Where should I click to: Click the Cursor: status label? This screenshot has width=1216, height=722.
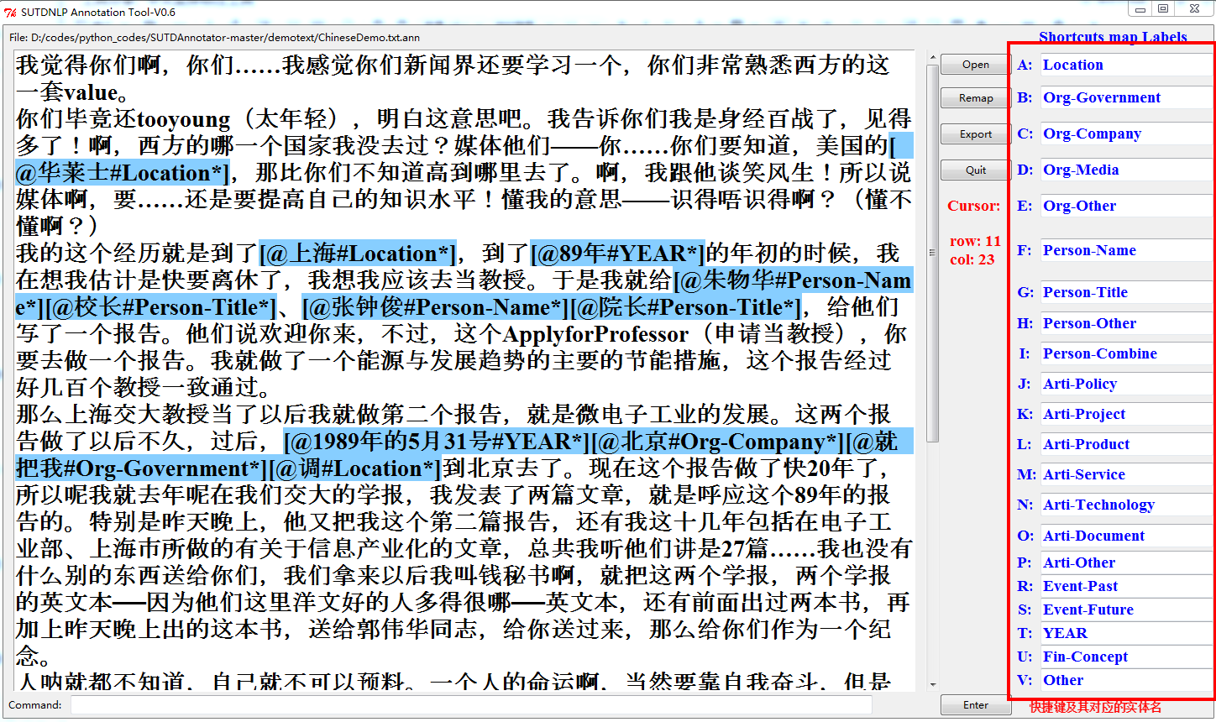click(x=974, y=206)
